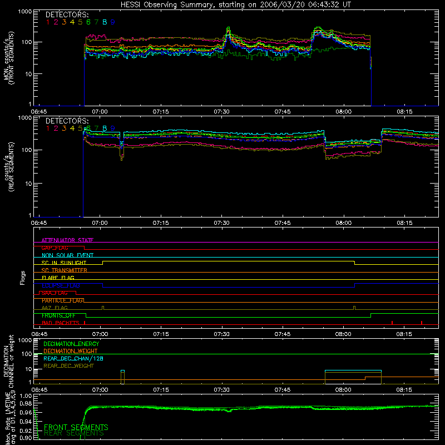
Task: Select the SC_TRANSMITTER flag label
Action: (x=64, y=270)
